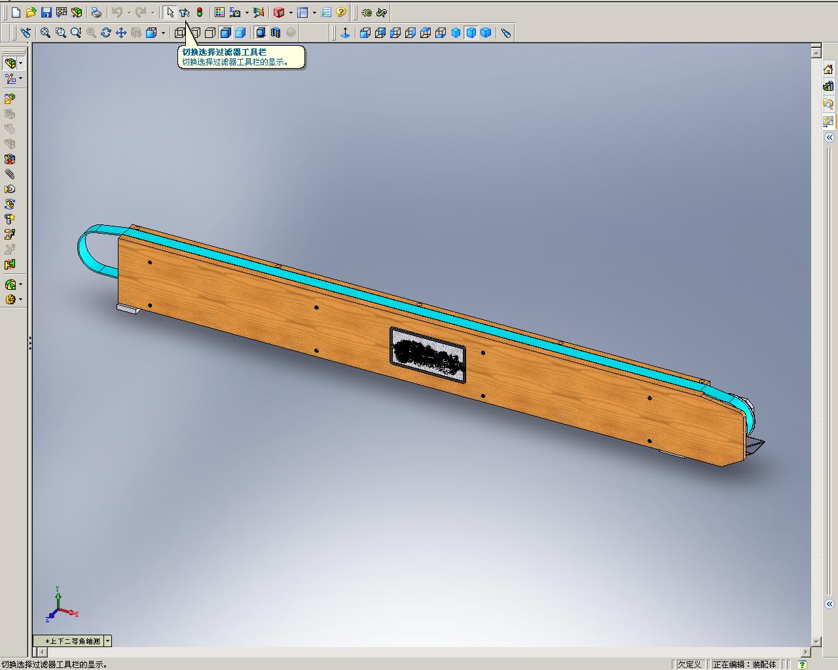Open the dropdown beside the window layout icon
The image size is (838, 670).
[314, 12]
